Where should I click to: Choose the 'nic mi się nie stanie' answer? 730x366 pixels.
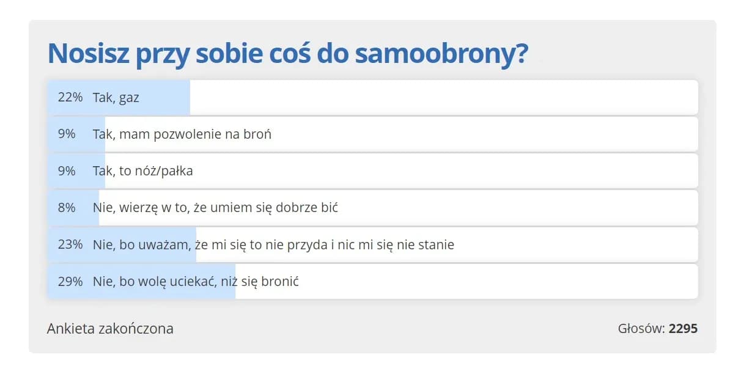273,245
